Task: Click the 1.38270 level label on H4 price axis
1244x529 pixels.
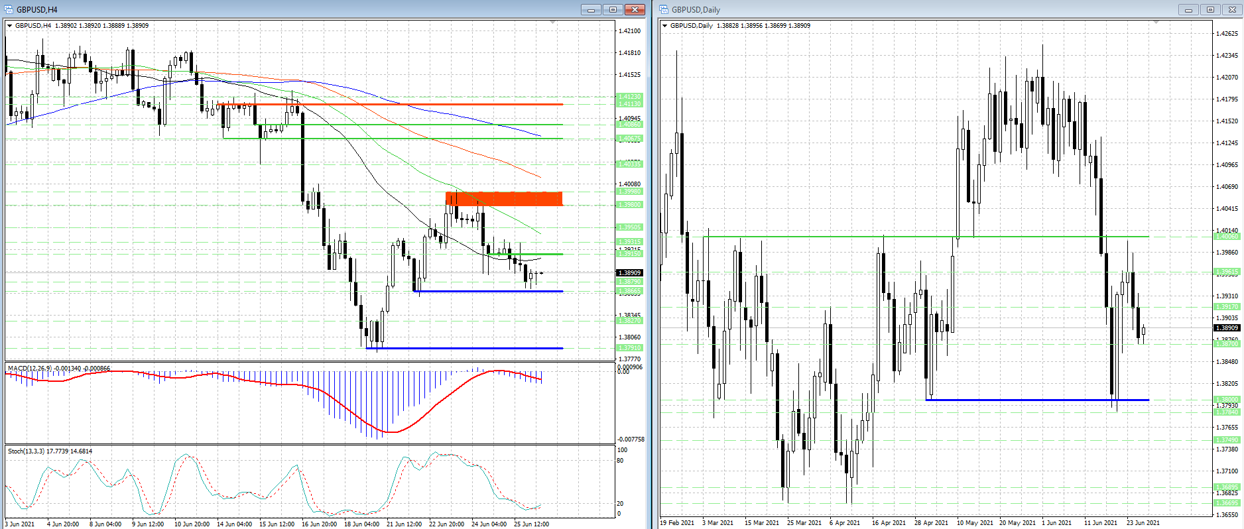Action: (x=629, y=321)
